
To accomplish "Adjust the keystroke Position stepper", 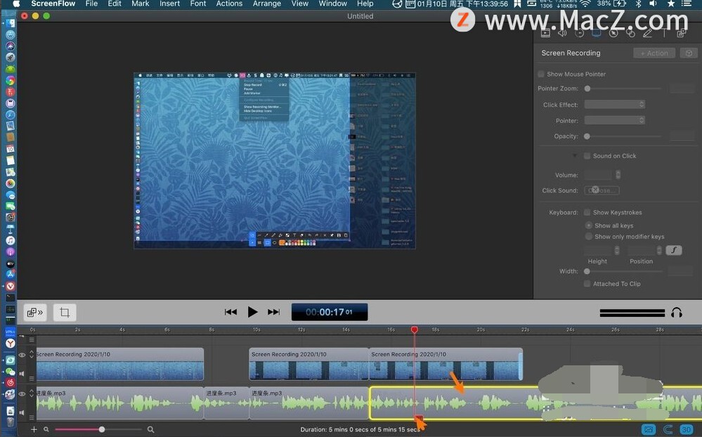I will click(659, 250).
